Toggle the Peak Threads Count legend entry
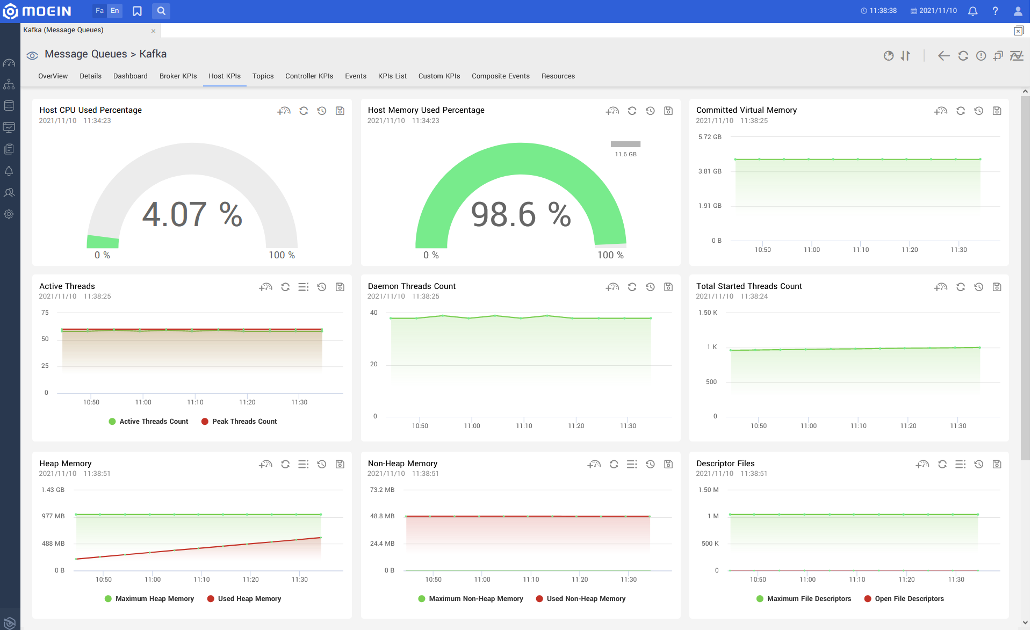The width and height of the screenshot is (1031, 630). click(x=239, y=422)
